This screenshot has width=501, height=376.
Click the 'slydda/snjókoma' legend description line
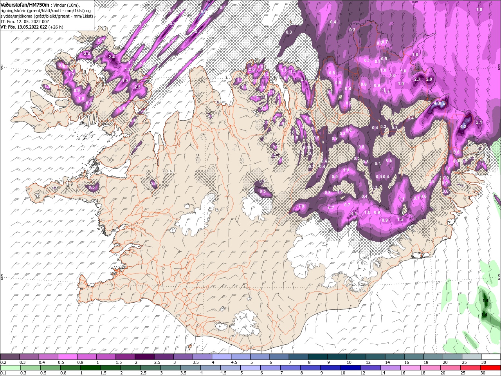[x=47, y=16]
